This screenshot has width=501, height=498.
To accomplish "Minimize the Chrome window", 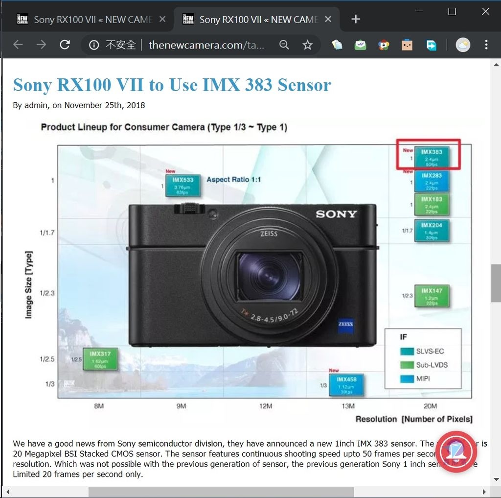I will (419, 11).
